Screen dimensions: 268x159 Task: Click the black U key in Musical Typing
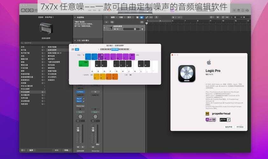129,64
